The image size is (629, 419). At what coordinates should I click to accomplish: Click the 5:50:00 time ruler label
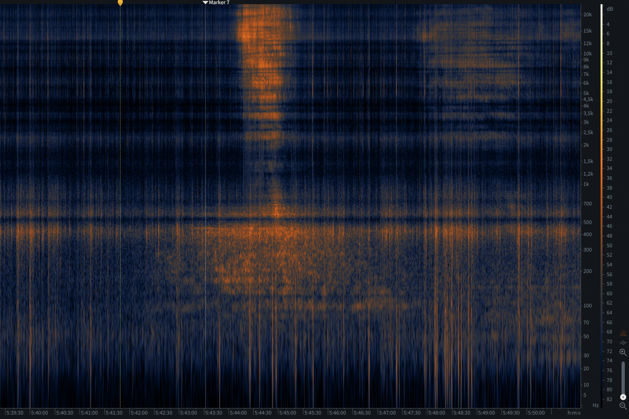536,413
